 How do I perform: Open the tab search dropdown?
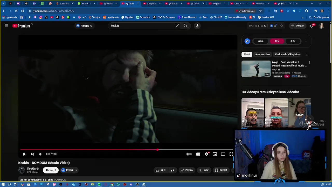pyautogui.click(x=3, y=4)
